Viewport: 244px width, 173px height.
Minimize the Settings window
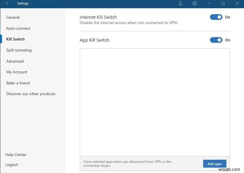coord(209,3)
